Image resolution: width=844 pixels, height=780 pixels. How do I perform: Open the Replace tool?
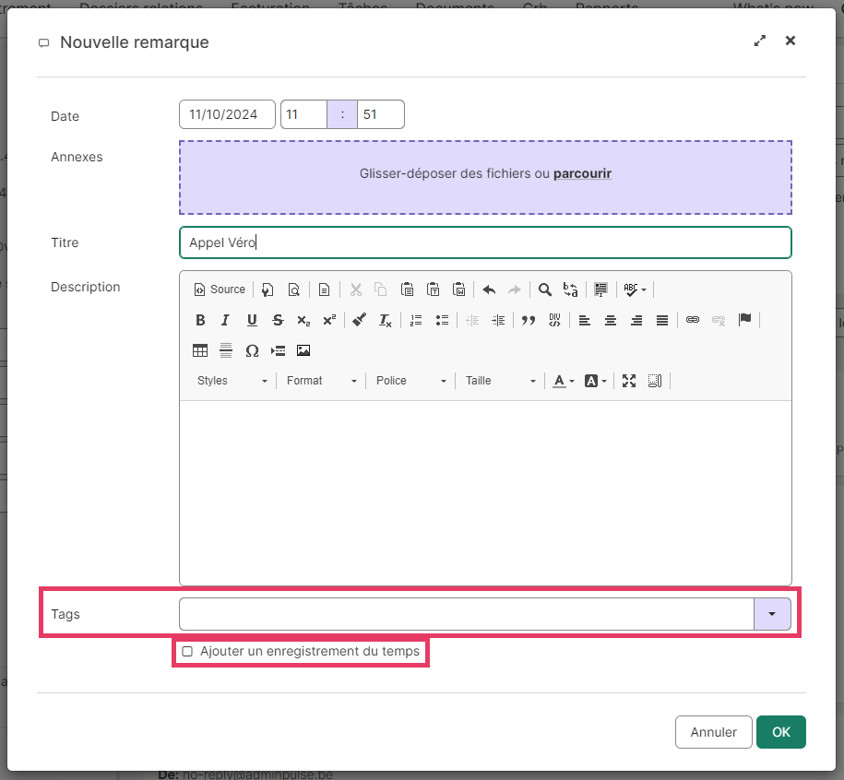(x=571, y=290)
